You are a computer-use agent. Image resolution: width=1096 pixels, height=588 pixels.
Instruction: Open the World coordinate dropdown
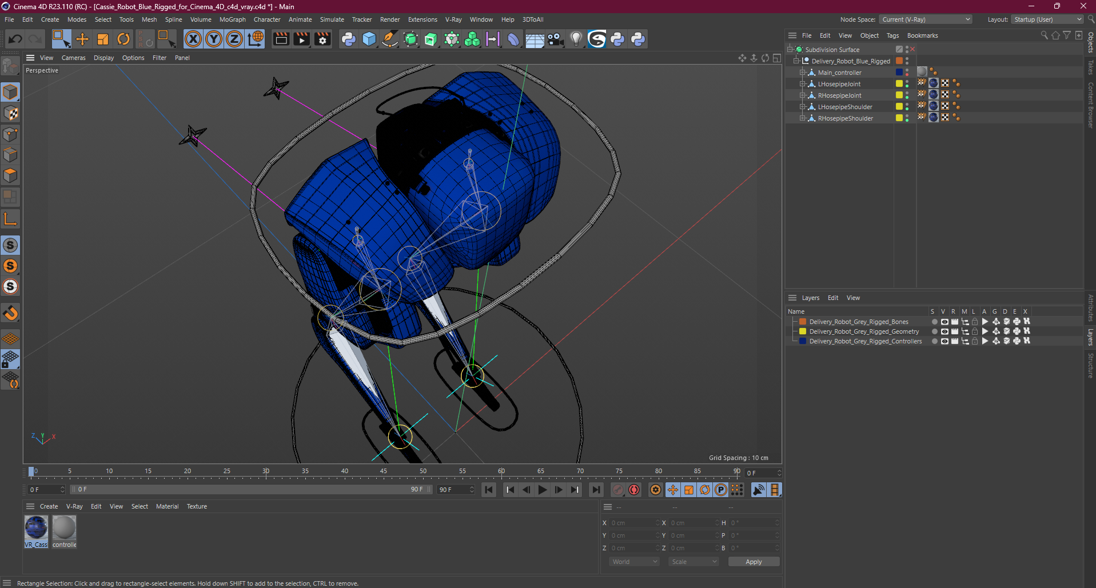(634, 562)
